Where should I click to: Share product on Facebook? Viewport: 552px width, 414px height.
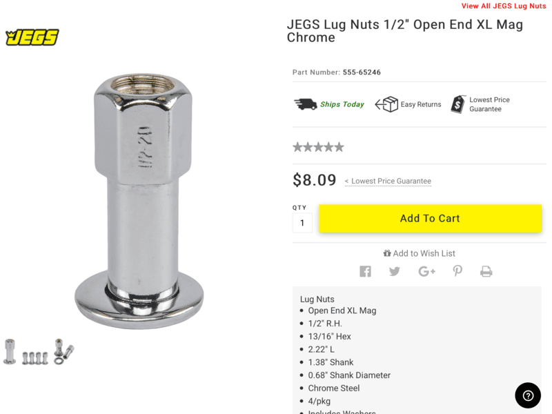tap(365, 271)
